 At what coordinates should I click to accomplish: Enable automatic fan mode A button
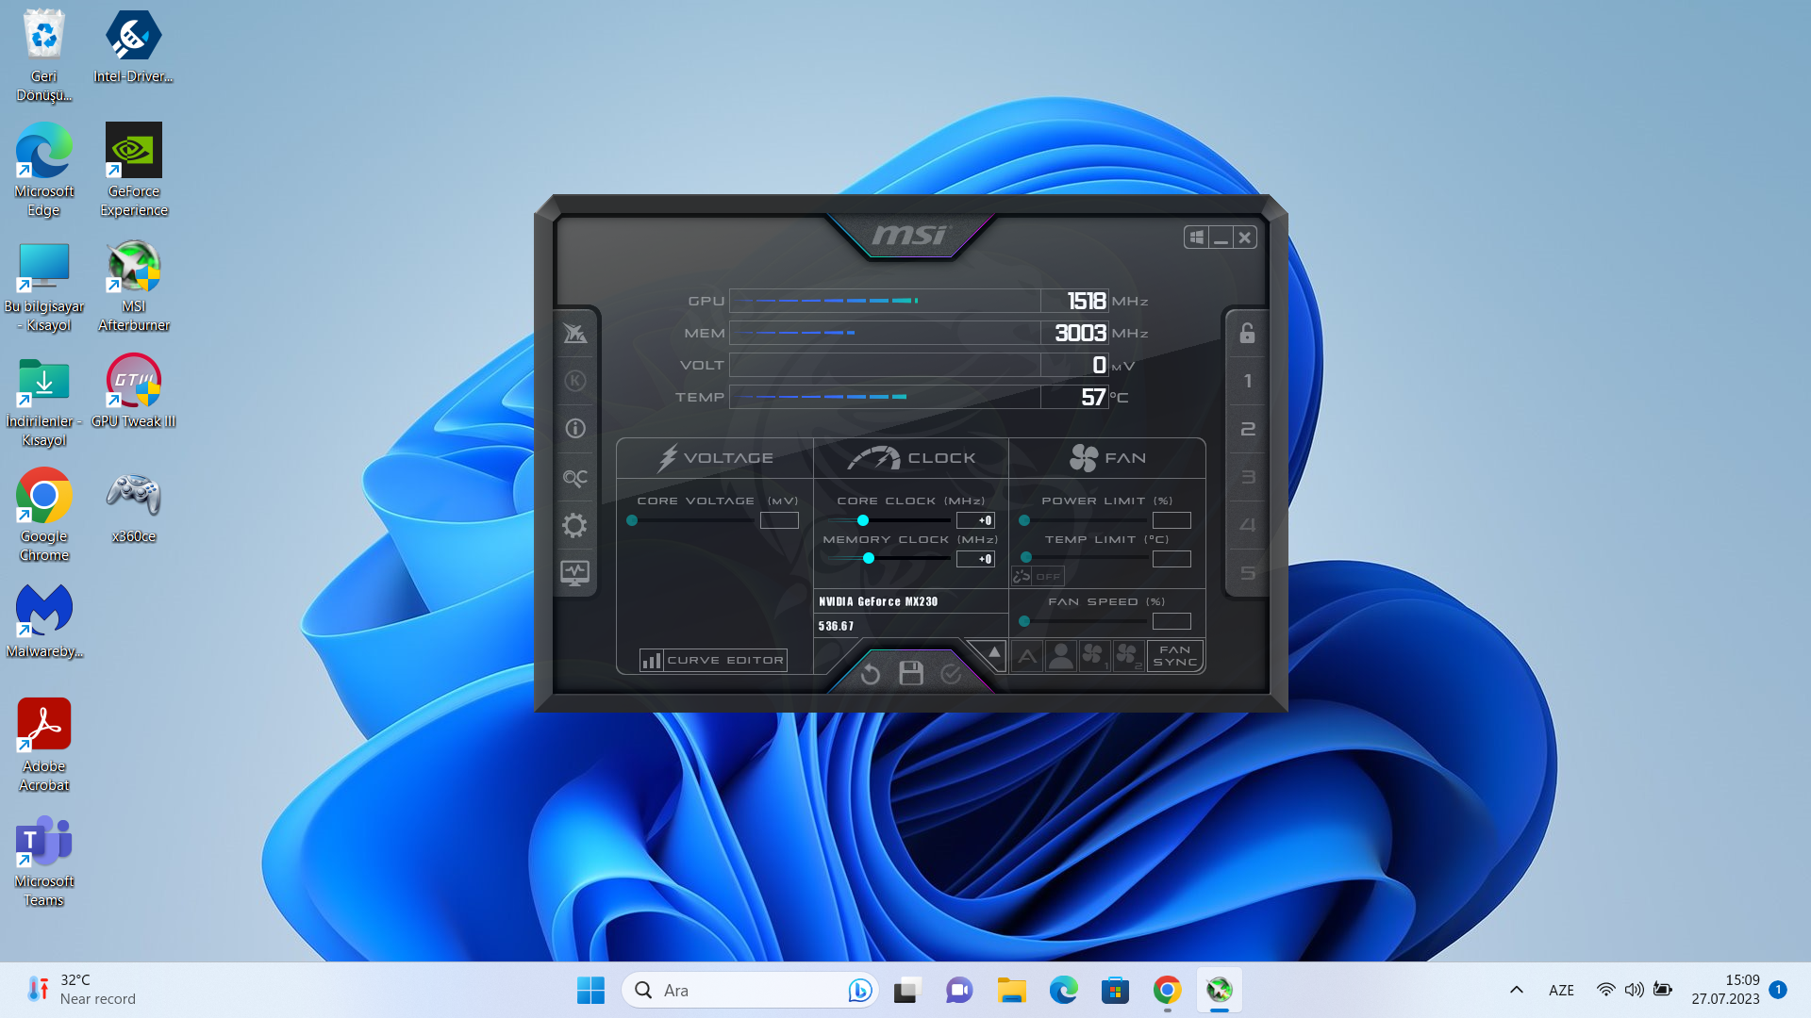coord(1027,656)
